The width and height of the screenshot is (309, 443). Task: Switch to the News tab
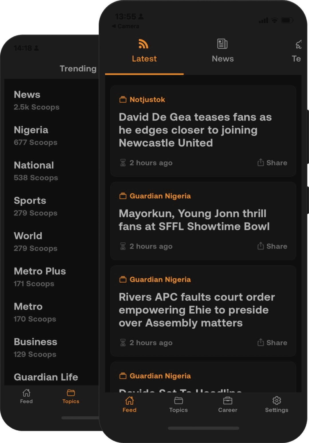(x=223, y=58)
